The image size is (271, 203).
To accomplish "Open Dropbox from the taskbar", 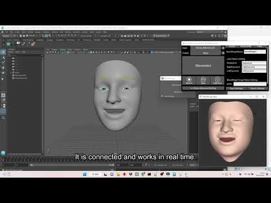I will tap(130, 174).
